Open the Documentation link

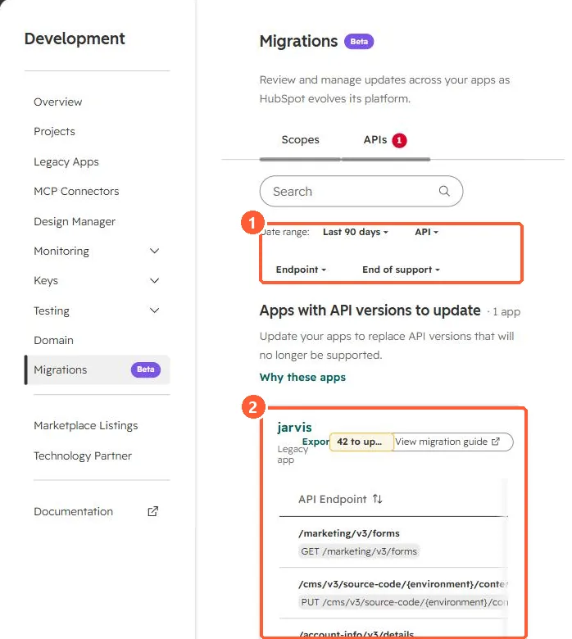point(74,511)
